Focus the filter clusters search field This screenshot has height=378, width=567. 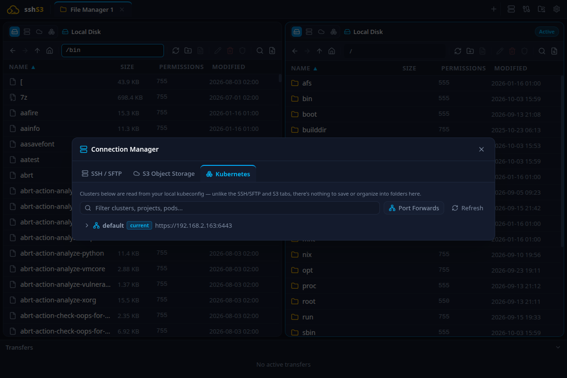(x=230, y=208)
